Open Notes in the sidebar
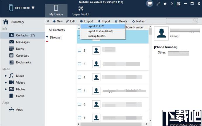Viewport: 202px width, 126px height. click(20, 49)
